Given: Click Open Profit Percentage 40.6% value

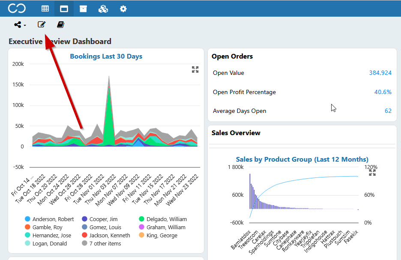Looking at the screenshot, I should click(x=383, y=92).
